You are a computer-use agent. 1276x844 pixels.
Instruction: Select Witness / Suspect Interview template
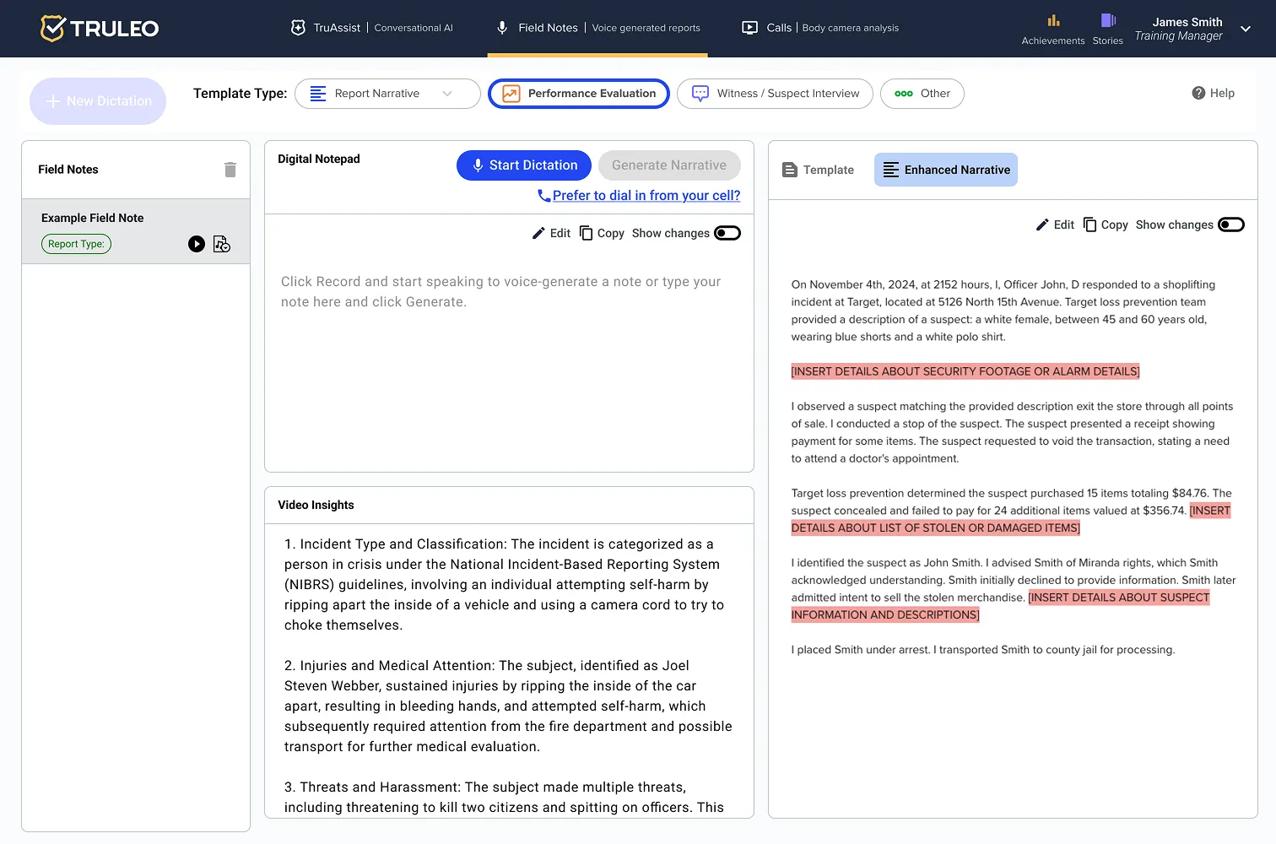(775, 94)
